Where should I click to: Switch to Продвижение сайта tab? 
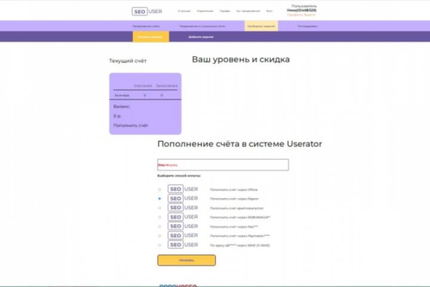[146, 26]
